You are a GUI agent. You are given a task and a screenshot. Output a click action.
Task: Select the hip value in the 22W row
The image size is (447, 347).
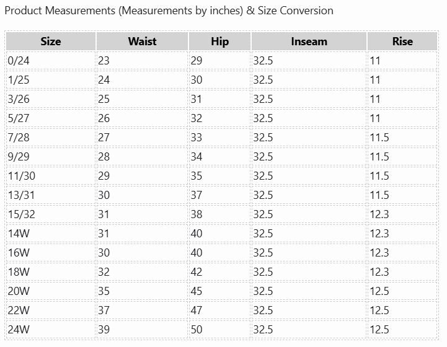coord(197,310)
